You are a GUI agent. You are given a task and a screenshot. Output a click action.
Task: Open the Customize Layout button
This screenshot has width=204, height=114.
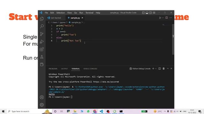pos(154,13)
